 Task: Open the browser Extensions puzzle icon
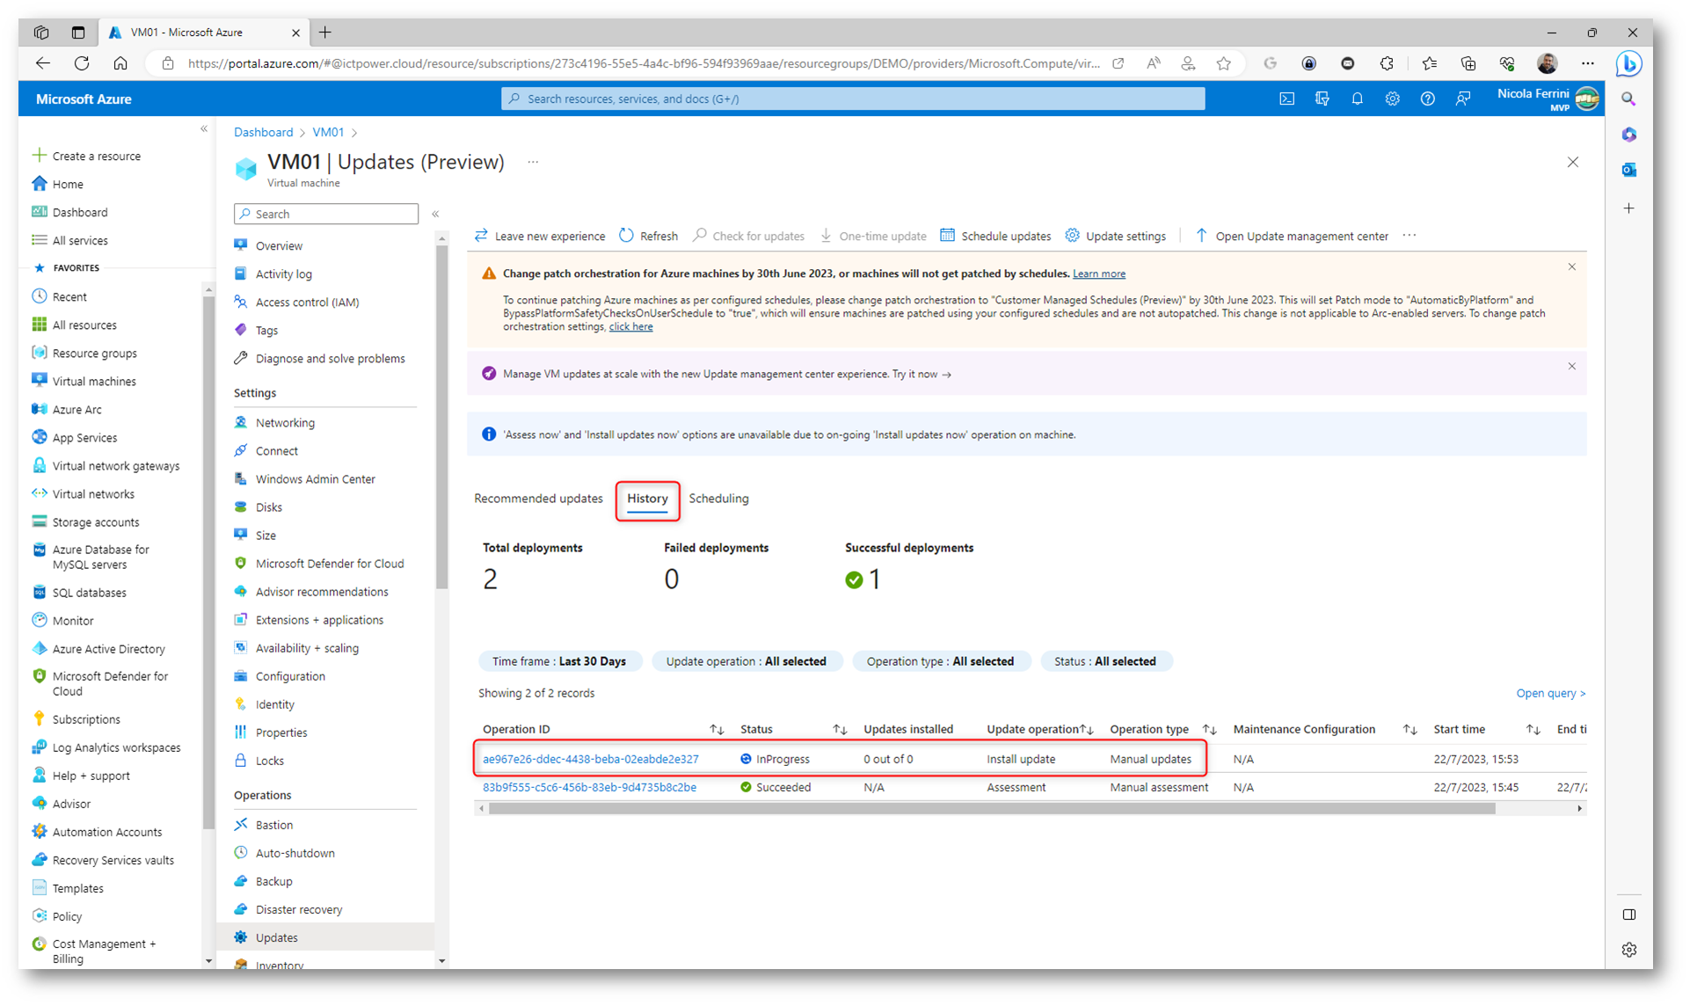click(x=1387, y=63)
